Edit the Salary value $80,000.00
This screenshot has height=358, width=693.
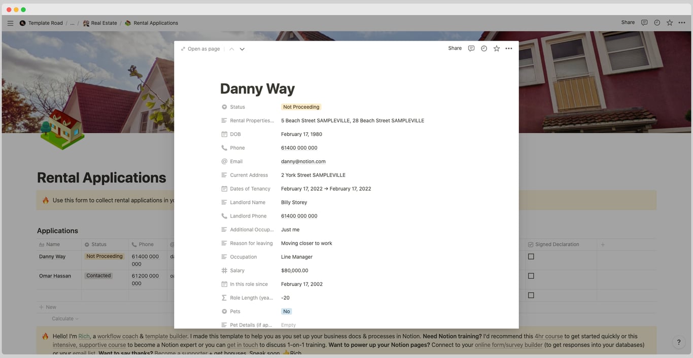point(295,271)
